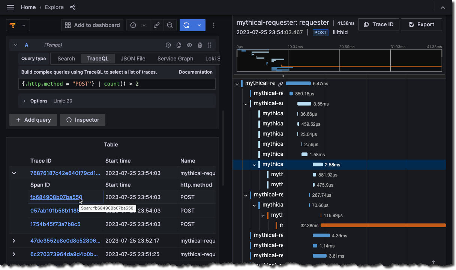Open the time range picker
This screenshot has width=456, height=270.
click(133, 25)
